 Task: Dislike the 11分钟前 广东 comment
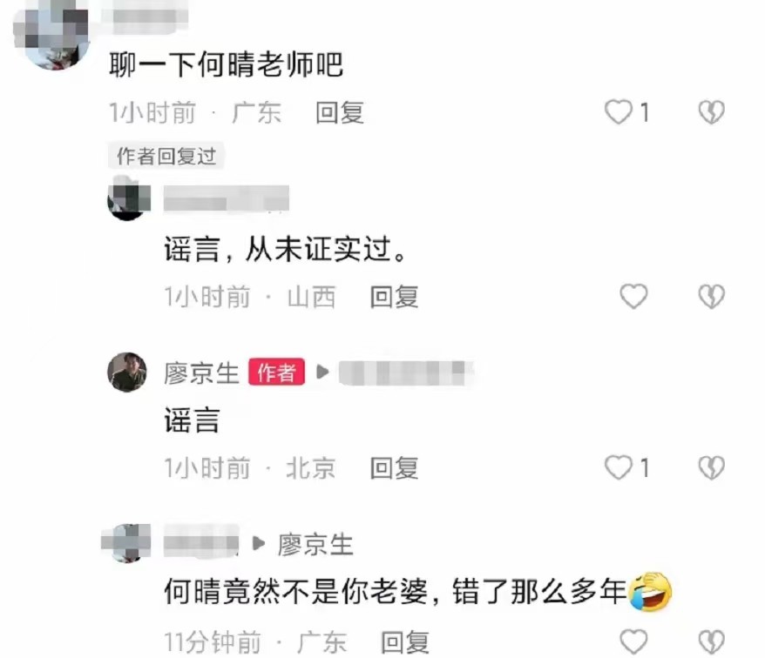[x=711, y=641]
